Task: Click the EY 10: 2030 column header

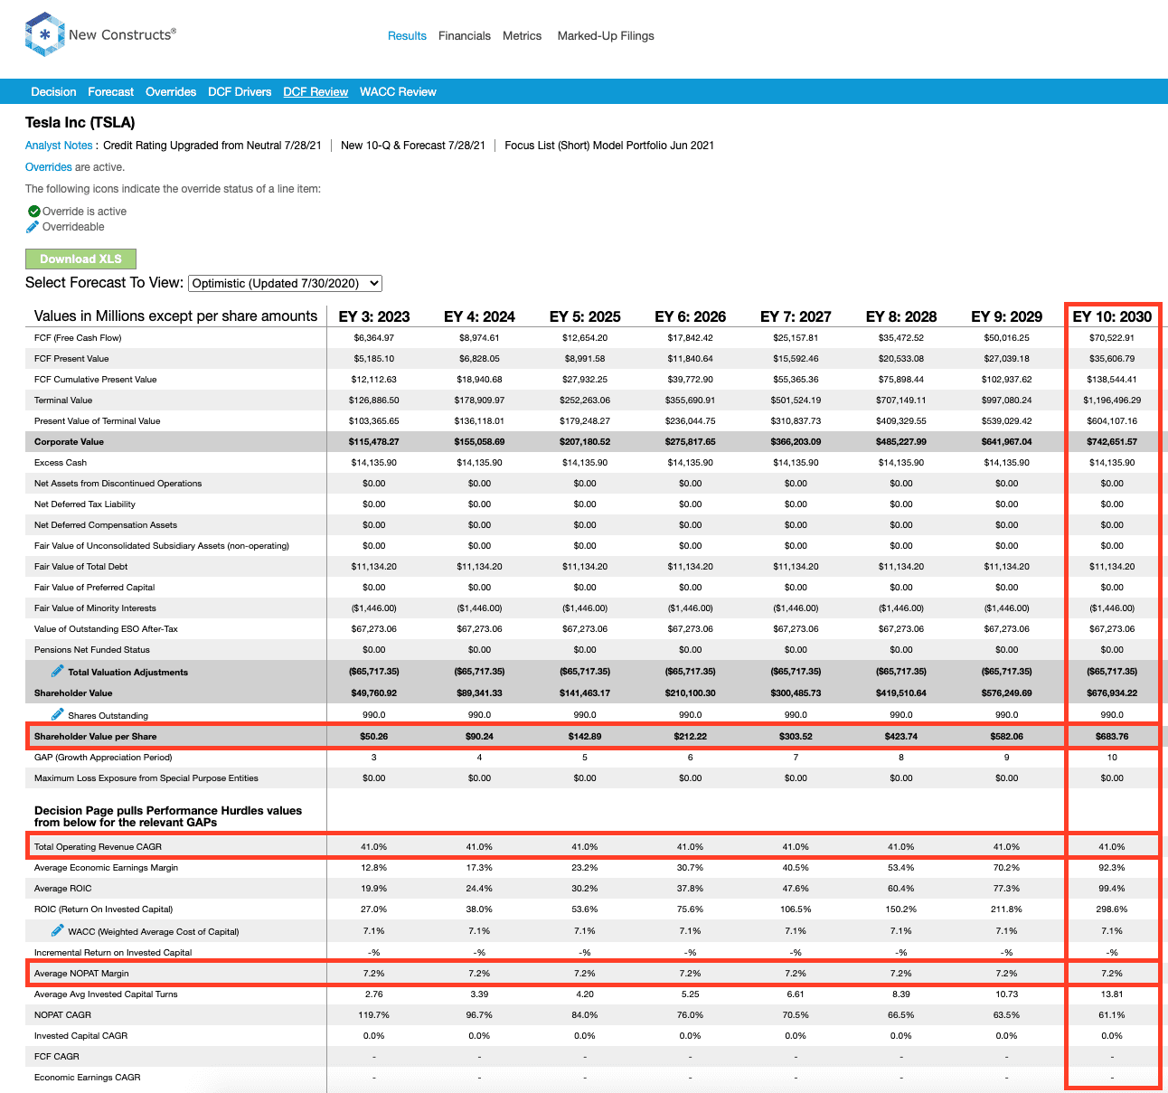Action: 1112,316
